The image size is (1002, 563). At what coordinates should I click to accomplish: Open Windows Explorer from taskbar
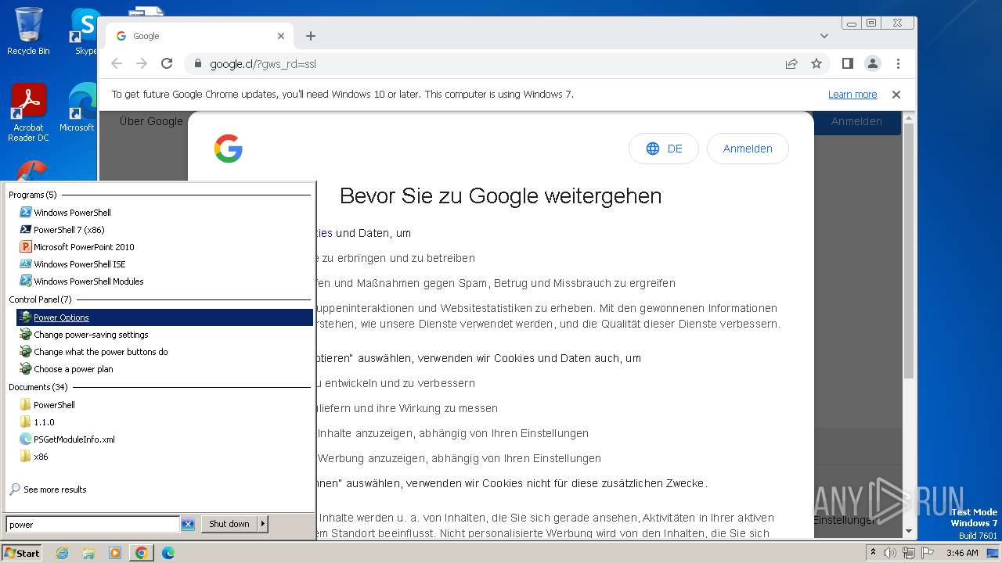(88, 553)
